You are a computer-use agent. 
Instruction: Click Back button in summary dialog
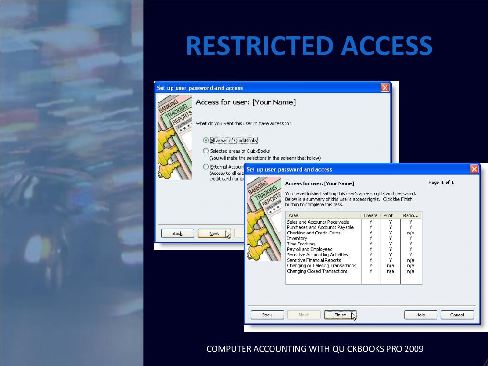pyautogui.click(x=267, y=315)
